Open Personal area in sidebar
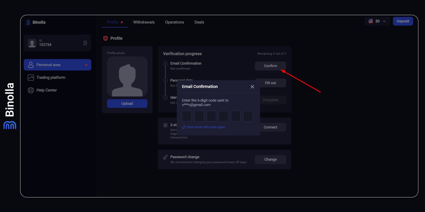The width and height of the screenshot is (425, 212). pyautogui.click(x=57, y=65)
